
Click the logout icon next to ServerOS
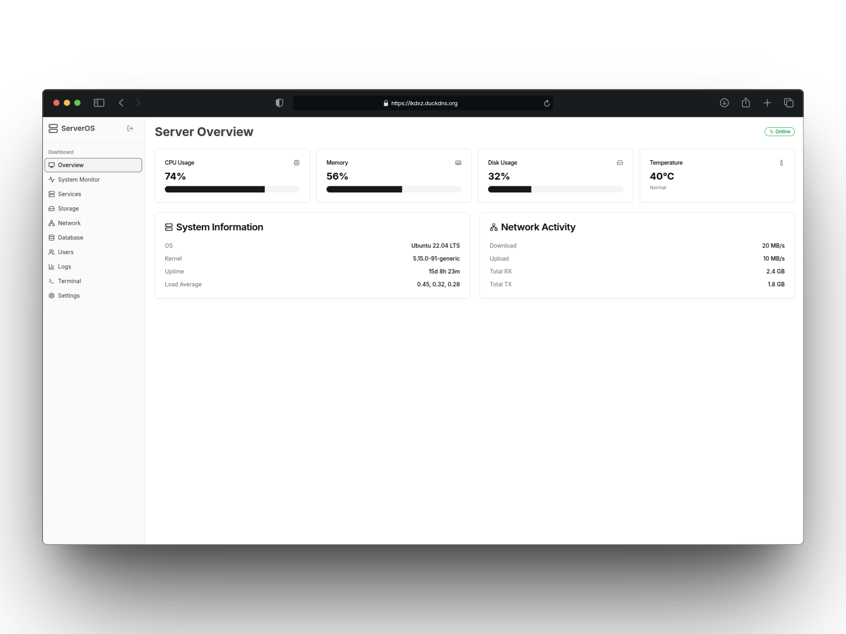pyautogui.click(x=130, y=129)
